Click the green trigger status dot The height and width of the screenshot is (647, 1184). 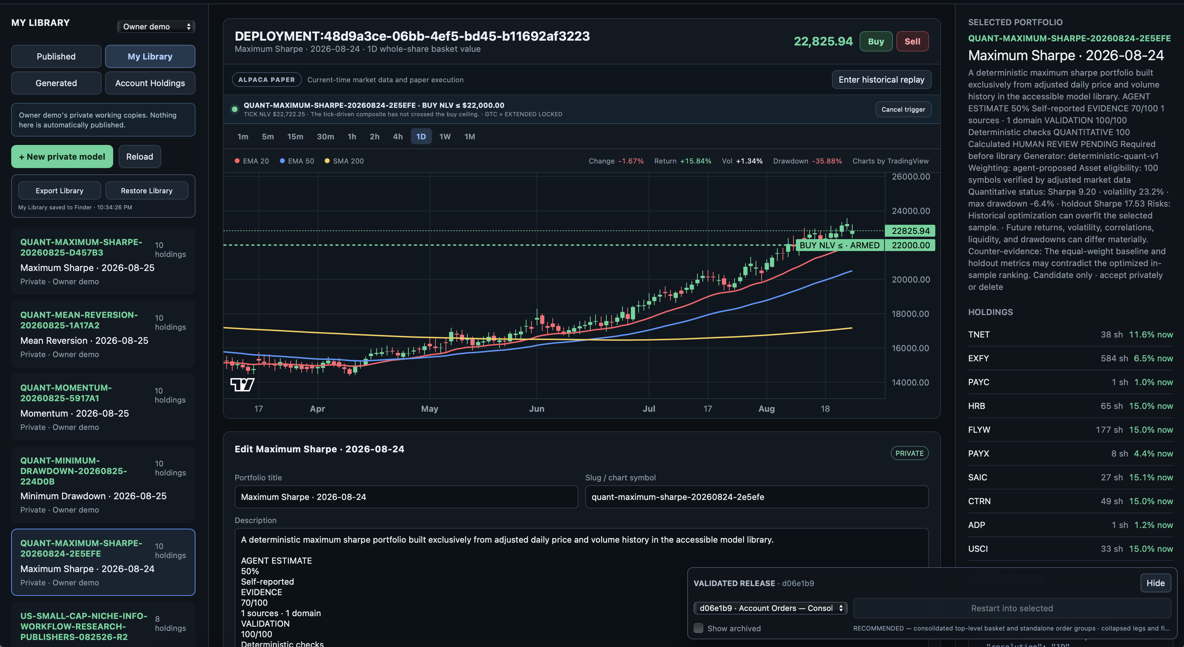pos(234,109)
